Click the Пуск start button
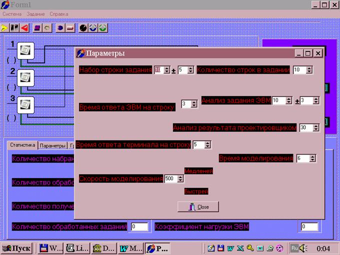Screen dimensions: 340x255 [16, 248]
